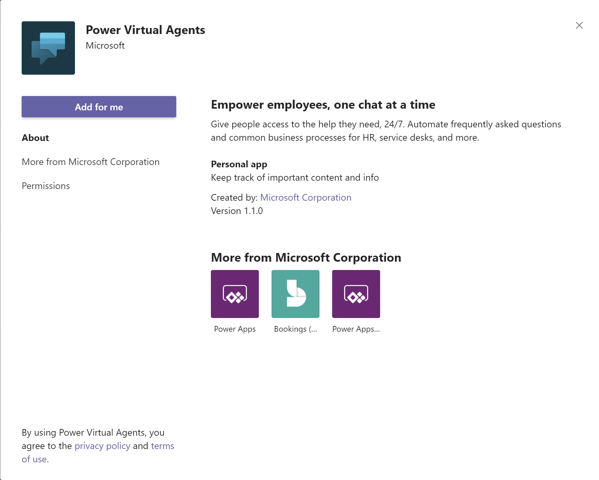The height and width of the screenshot is (480, 599).
Task: View the Permissions section
Action: coord(45,186)
